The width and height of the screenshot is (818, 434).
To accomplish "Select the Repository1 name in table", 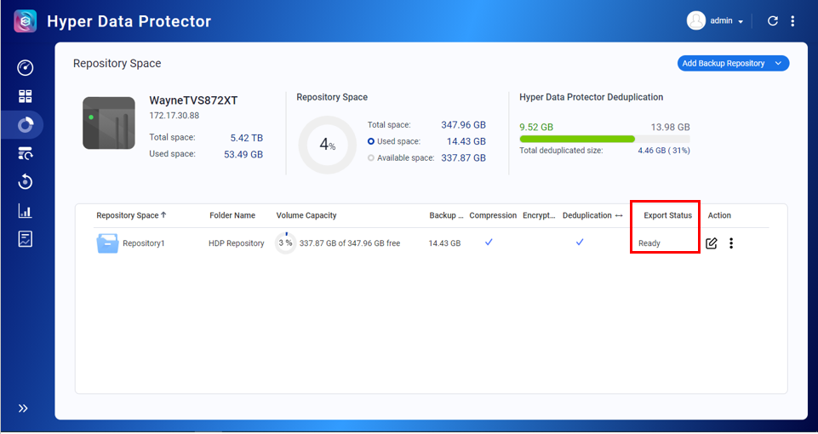I will coord(144,243).
